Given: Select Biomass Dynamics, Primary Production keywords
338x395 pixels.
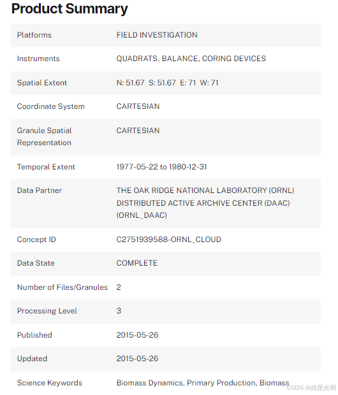Looking at the screenshot, I should click(x=187, y=383).
